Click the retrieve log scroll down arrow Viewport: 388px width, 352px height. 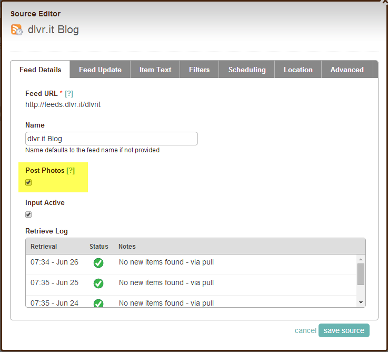coord(361,302)
